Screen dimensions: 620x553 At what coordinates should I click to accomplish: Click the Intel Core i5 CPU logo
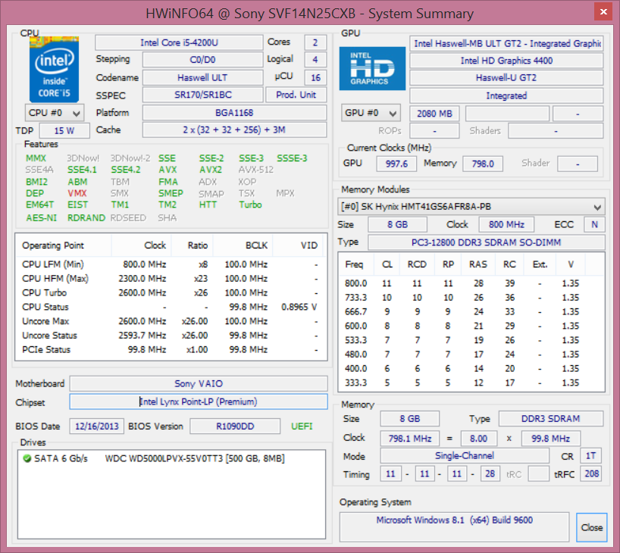[x=54, y=70]
